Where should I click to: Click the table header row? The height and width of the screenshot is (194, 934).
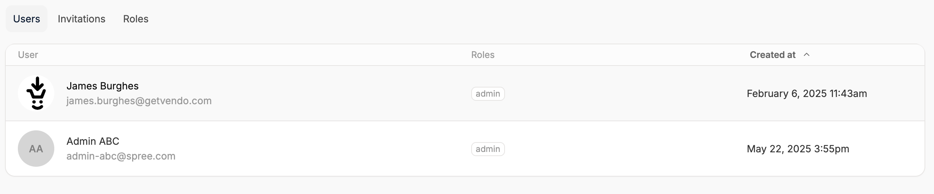click(465, 55)
